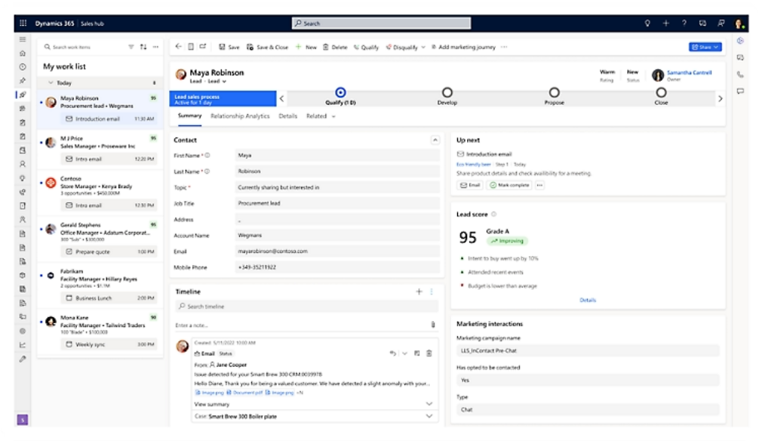
Task: Open user profile avatar in header
Action: click(739, 23)
